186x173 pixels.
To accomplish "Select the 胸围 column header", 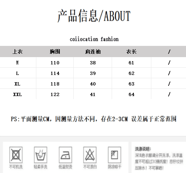I will coord(55,52).
